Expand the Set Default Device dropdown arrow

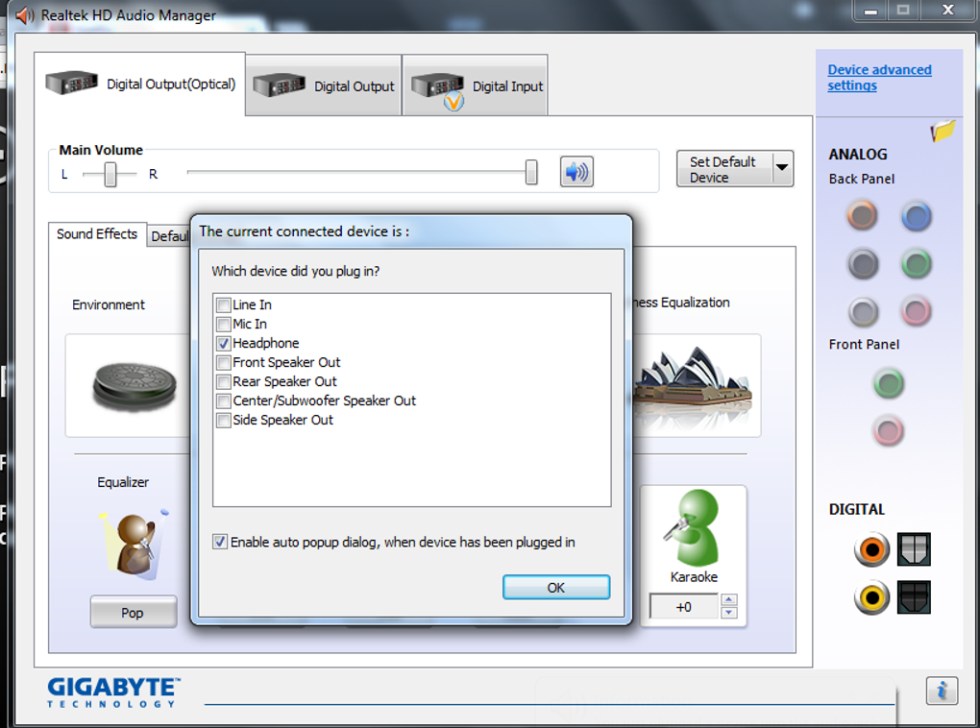coord(782,168)
